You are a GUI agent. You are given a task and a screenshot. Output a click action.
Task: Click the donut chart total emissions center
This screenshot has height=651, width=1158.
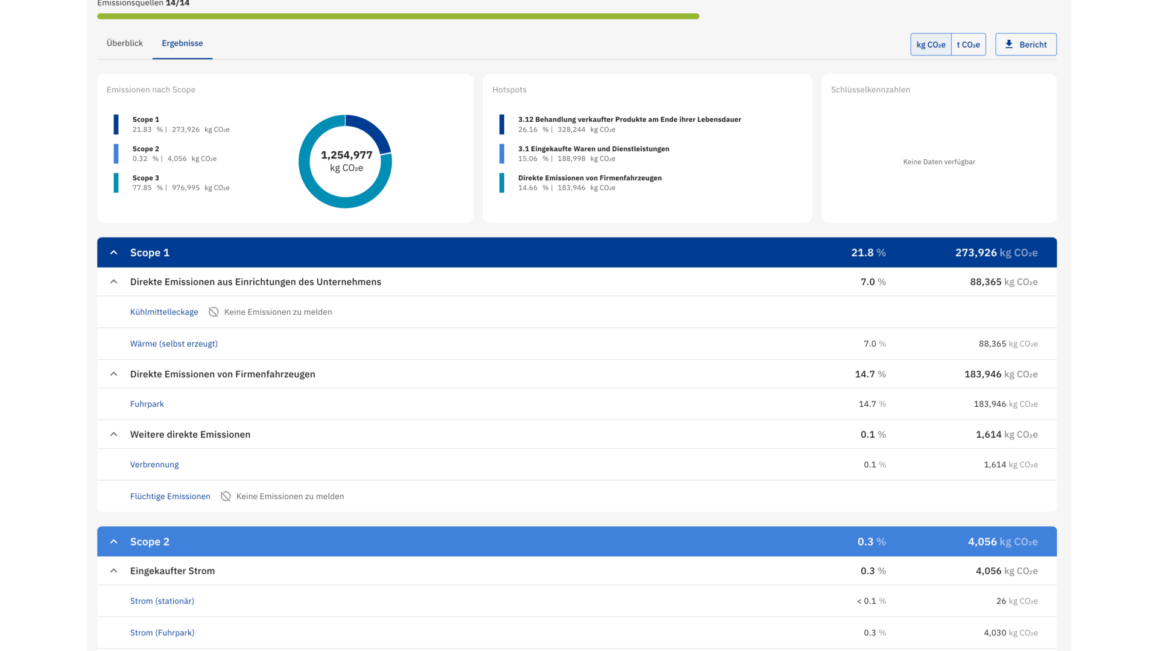pyautogui.click(x=346, y=161)
